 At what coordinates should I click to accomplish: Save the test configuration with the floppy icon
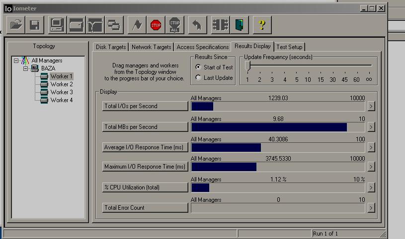[34, 24]
